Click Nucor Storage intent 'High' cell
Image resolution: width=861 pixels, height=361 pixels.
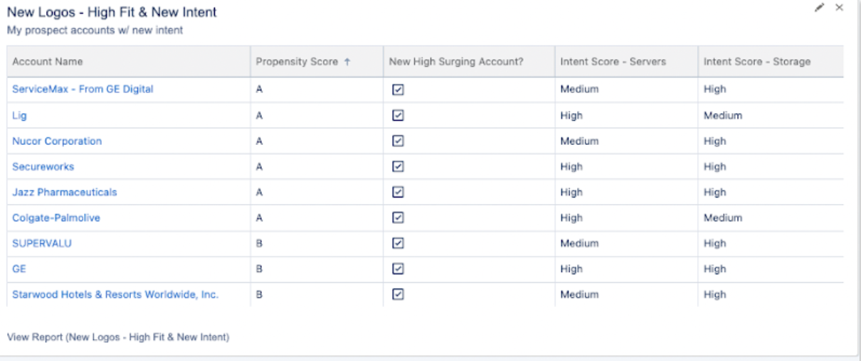tap(771, 141)
